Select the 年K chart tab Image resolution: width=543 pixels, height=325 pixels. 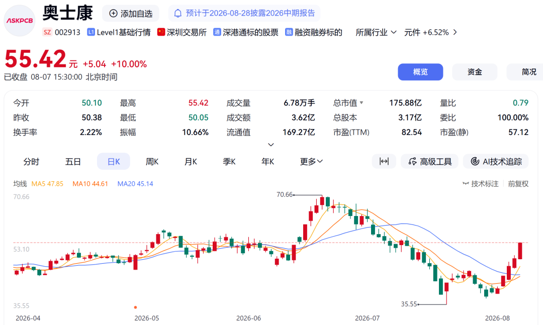tap(267, 161)
